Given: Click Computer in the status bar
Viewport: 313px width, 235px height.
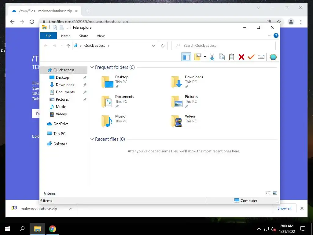Looking at the screenshot, I should coord(246,201).
